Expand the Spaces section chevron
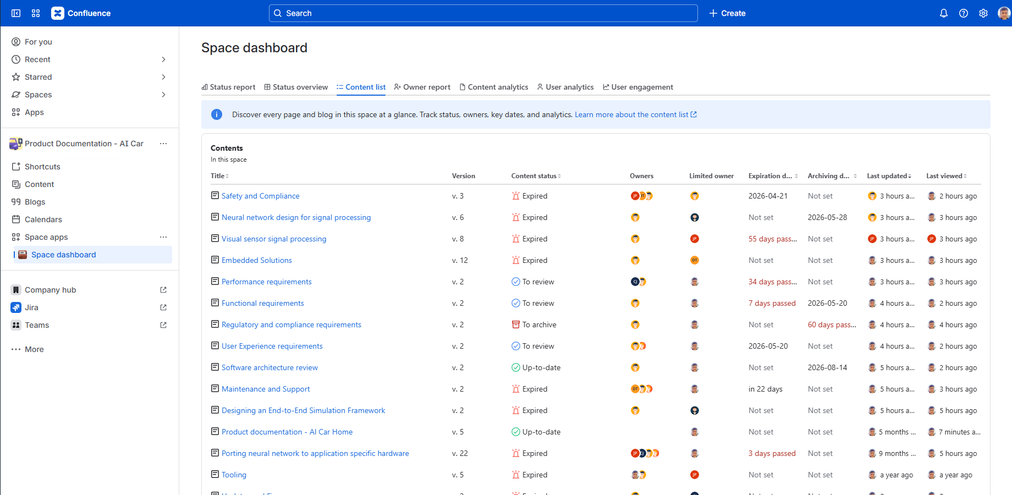The image size is (1012, 495). [163, 95]
